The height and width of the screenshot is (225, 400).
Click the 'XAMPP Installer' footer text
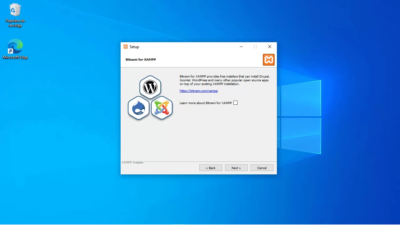pyautogui.click(x=132, y=162)
